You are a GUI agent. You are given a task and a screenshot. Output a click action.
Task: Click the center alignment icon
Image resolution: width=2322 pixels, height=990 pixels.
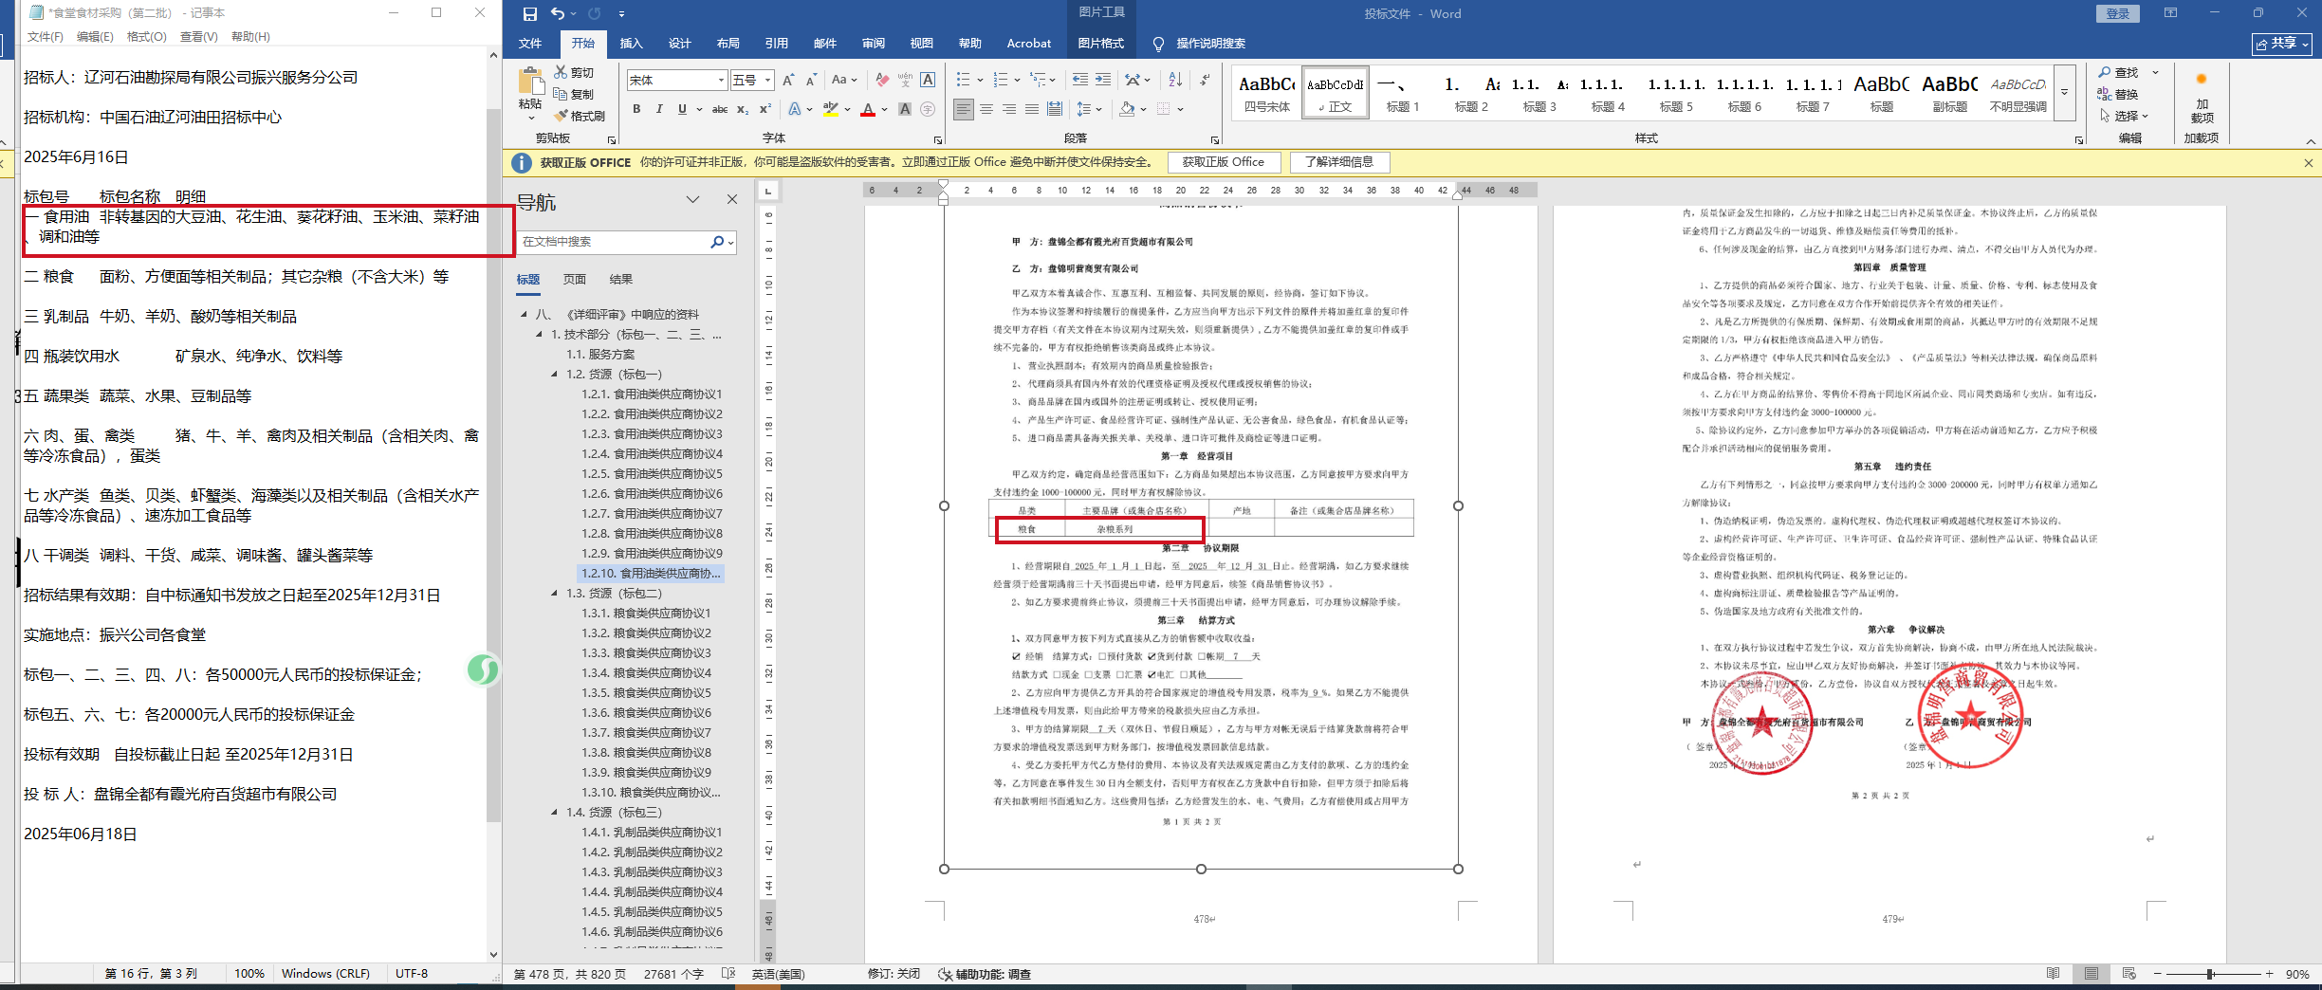pyautogui.click(x=986, y=109)
